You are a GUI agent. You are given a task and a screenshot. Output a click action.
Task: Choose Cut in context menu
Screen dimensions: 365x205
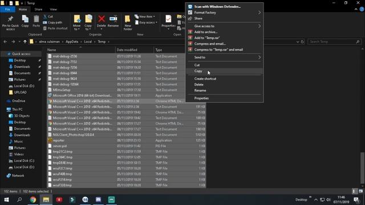(x=225, y=65)
